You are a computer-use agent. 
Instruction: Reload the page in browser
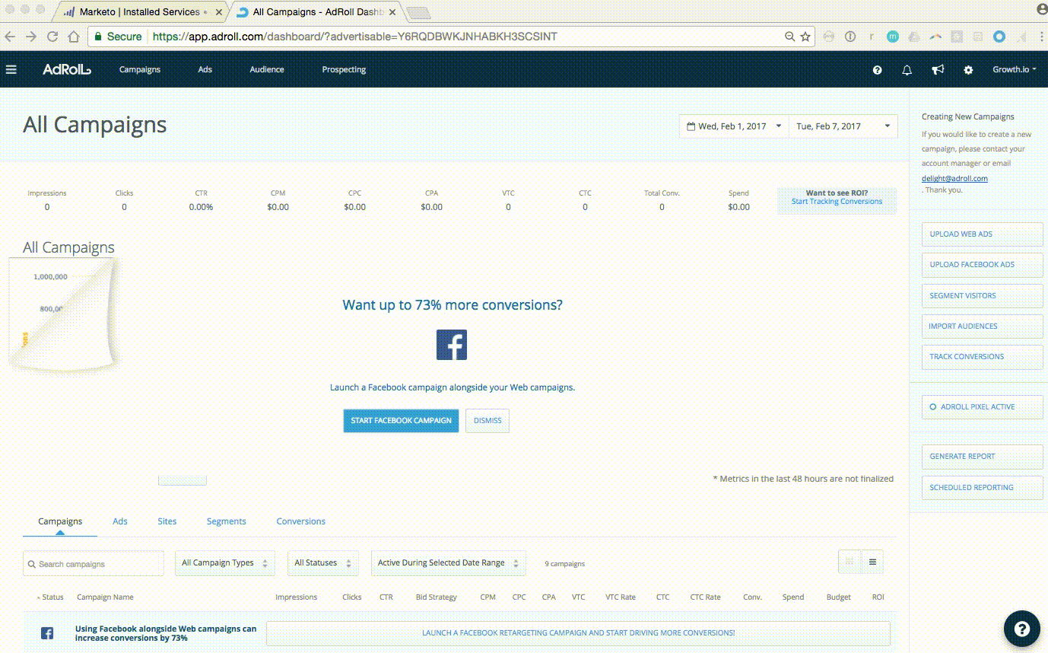(x=52, y=37)
